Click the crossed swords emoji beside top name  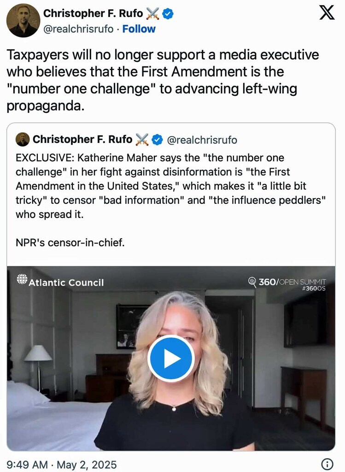coord(152,14)
